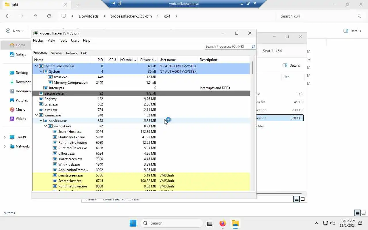Click the ApplicationFrameHost process icon

point(55,170)
